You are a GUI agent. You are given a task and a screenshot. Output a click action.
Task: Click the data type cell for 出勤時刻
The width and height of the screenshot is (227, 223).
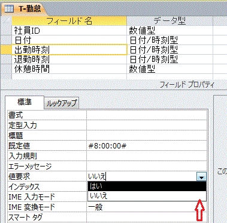point(170,50)
